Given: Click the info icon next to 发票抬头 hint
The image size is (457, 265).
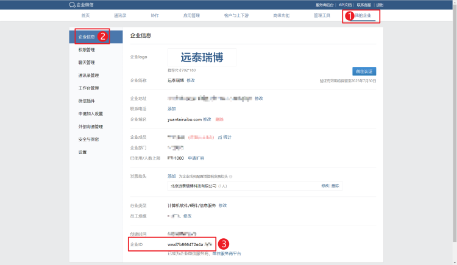Looking at the screenshot, I should click(230, 176).
